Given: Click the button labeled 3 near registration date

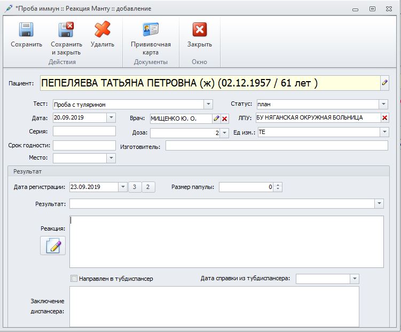Looking at the screenshot, I should pos(135,187).
